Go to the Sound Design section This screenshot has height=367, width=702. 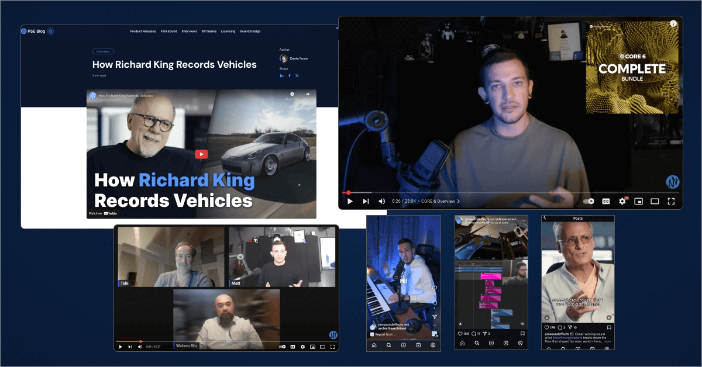(250, 31)
